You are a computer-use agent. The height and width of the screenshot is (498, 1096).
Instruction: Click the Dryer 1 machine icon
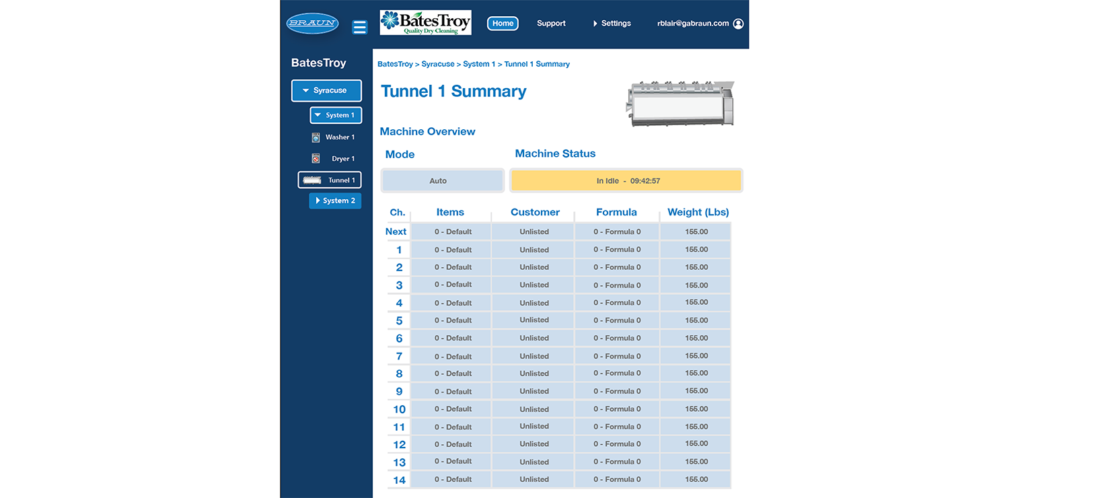[x=316, y=159]
